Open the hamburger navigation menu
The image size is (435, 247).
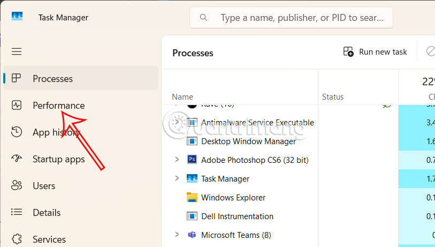(x=17, y=51)
